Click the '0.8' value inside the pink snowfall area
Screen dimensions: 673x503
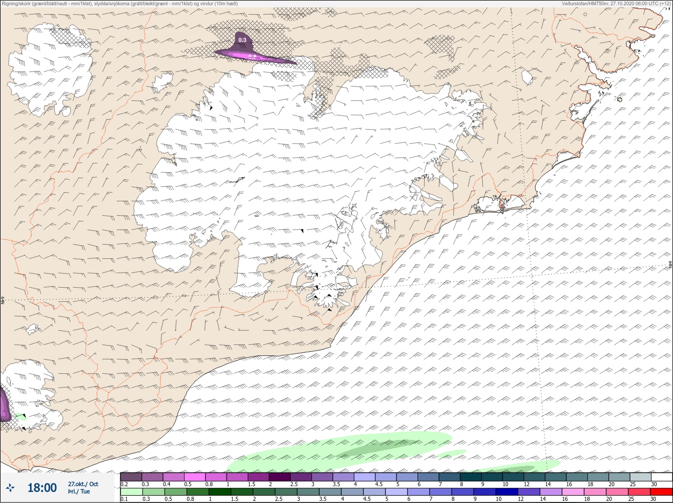click(x=252, y=57)
